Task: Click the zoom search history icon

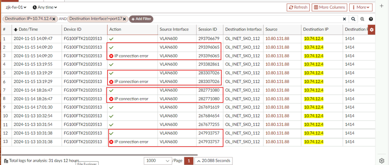Action: (x=362, y=19)
